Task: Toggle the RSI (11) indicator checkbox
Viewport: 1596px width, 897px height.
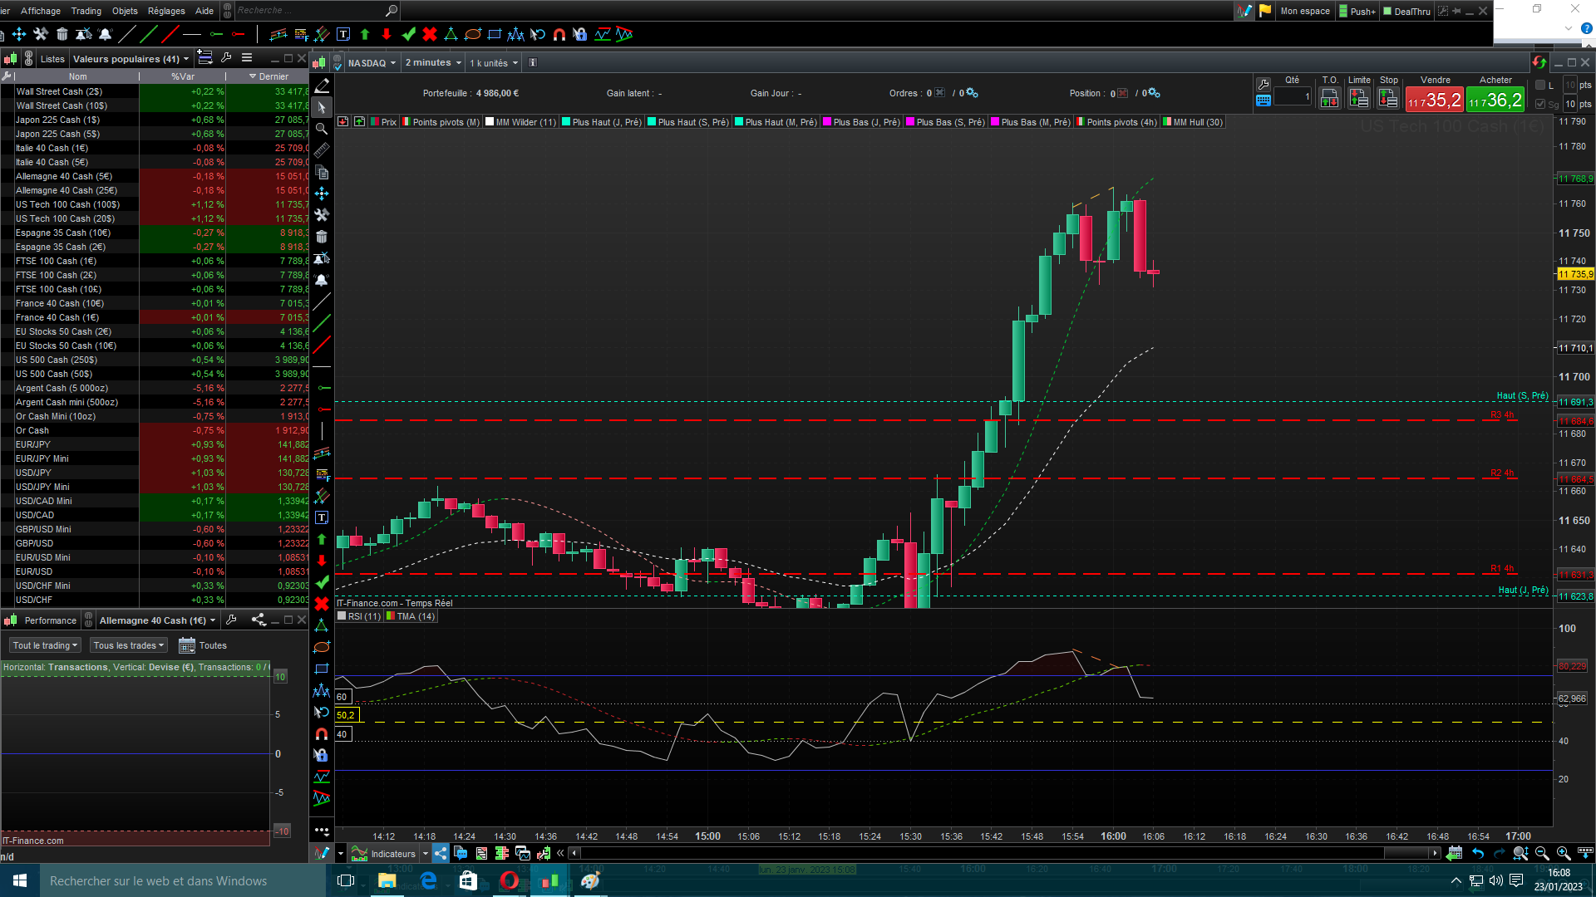Action: 342,616
